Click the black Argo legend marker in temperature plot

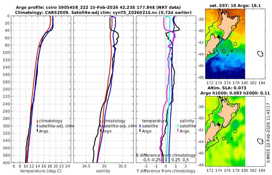(x=37, y=131)
